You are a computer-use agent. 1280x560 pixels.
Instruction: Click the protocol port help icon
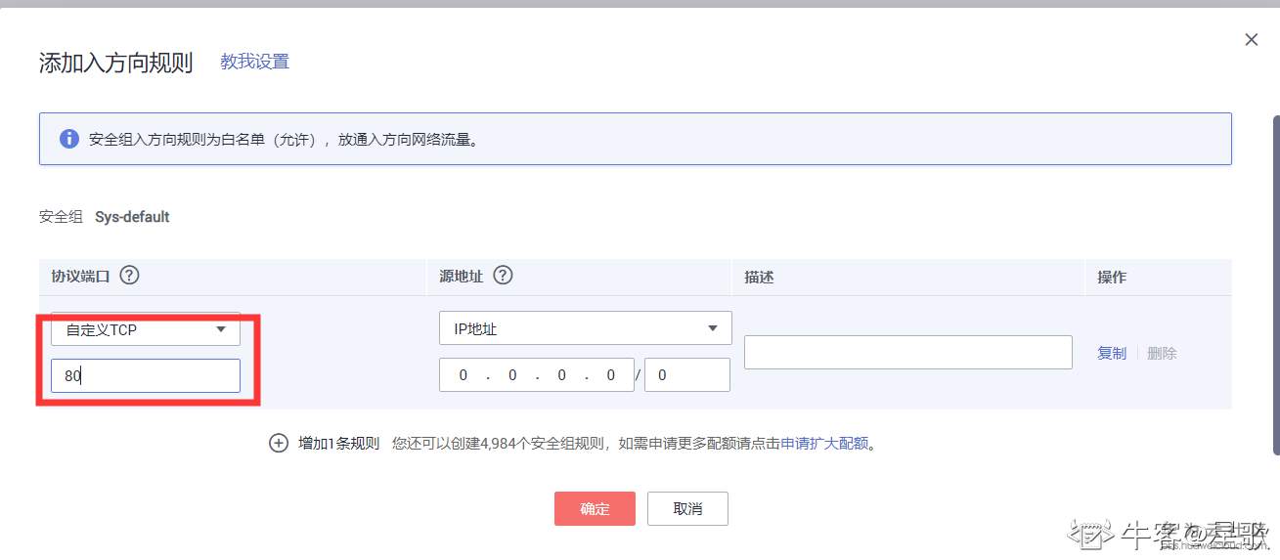[129, 276]
